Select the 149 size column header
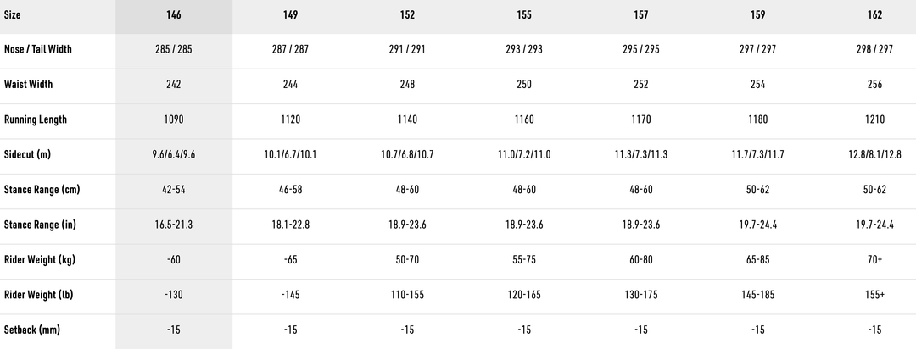 (291, 15)
